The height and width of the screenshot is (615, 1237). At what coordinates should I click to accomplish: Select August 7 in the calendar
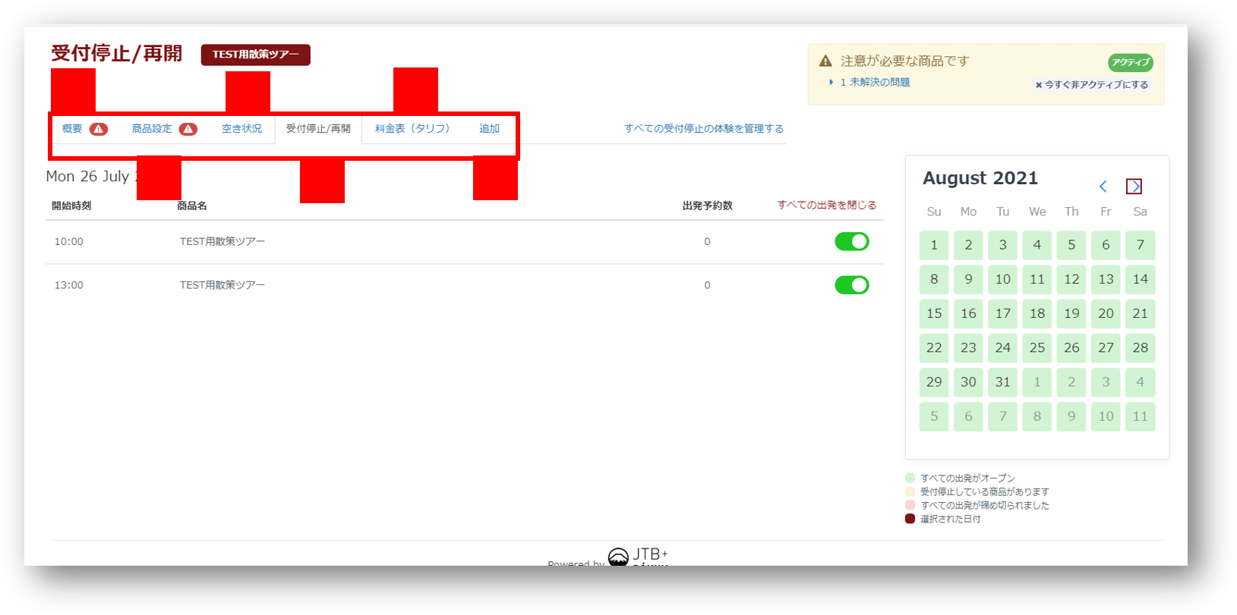click(x=1141, y=245)
